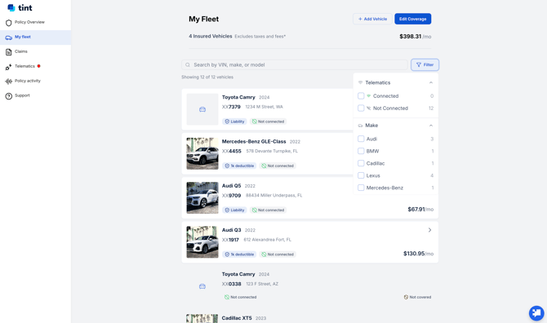
Task: Click address '88434 Miller Underpass, FL'
Action: [273, 196]
